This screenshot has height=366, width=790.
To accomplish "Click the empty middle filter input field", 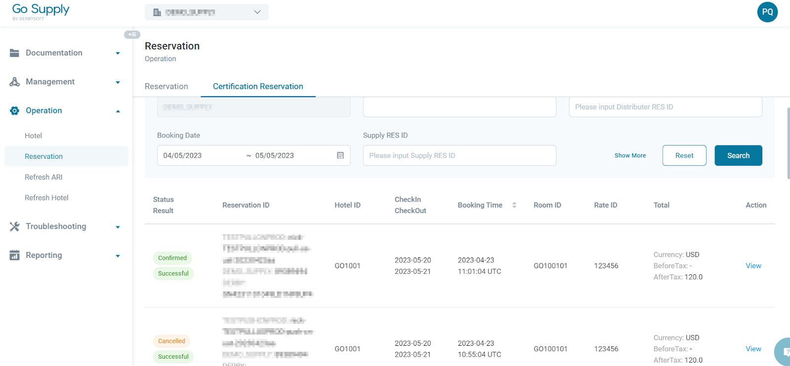I will coord(460,107).
